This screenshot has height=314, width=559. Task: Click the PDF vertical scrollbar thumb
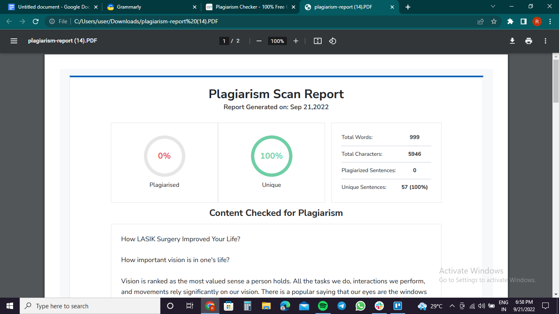pos(556,81)
